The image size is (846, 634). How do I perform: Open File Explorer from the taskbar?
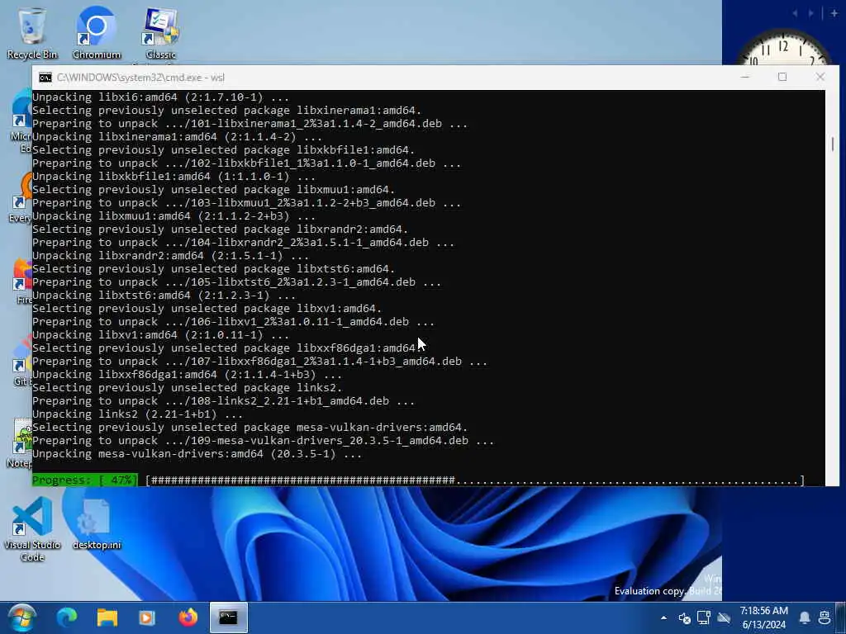[107, 617]
